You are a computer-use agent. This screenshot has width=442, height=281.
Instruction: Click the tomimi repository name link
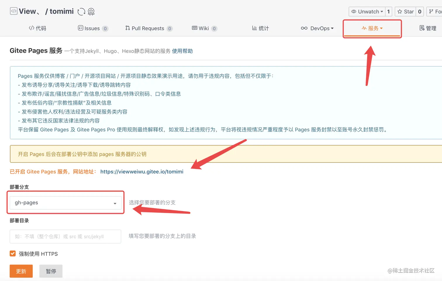point(62,11)
